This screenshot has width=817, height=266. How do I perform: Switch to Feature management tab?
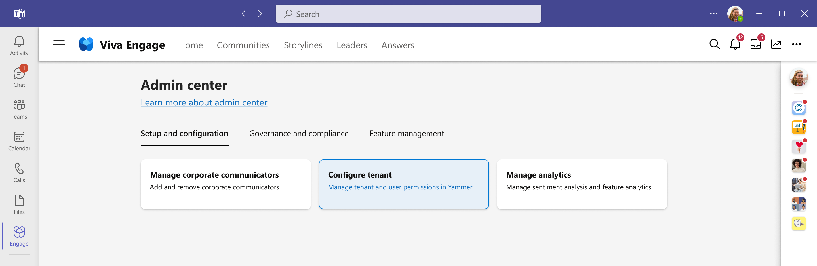coord(406,134)
